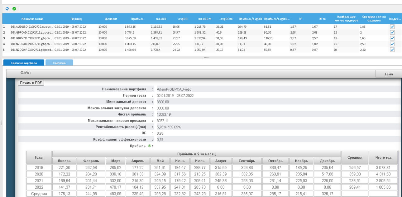Expand the green Прибыль indicator icon

point(150,146)
